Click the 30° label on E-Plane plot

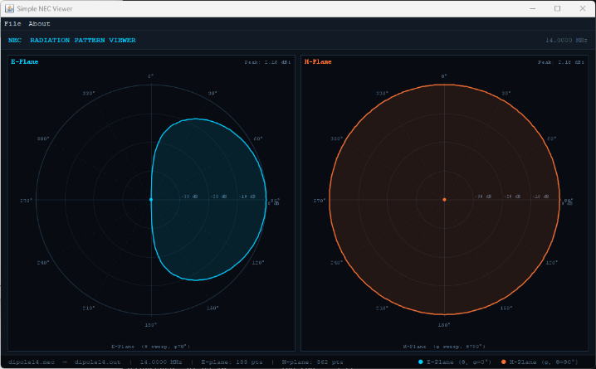[x=213, y=93]
